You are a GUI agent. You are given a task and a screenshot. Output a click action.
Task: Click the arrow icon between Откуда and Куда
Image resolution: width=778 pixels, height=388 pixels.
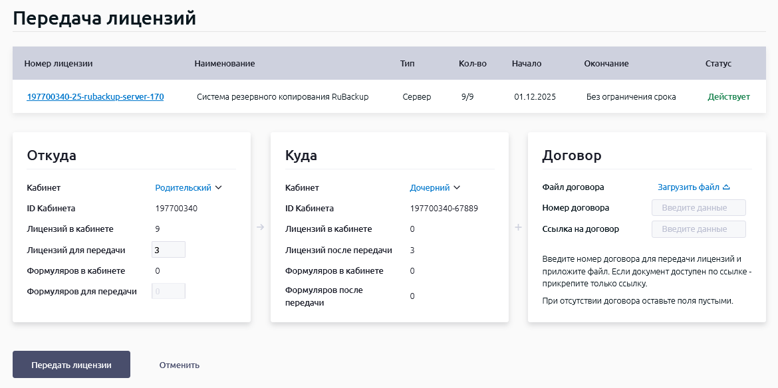pyautogui.click(x=260, y=228)
